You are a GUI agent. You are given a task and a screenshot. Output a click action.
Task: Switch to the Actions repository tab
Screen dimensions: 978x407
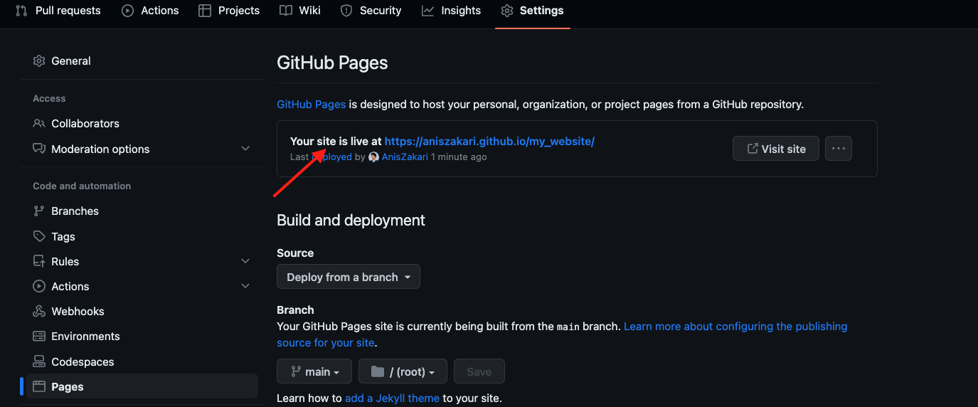150,11
